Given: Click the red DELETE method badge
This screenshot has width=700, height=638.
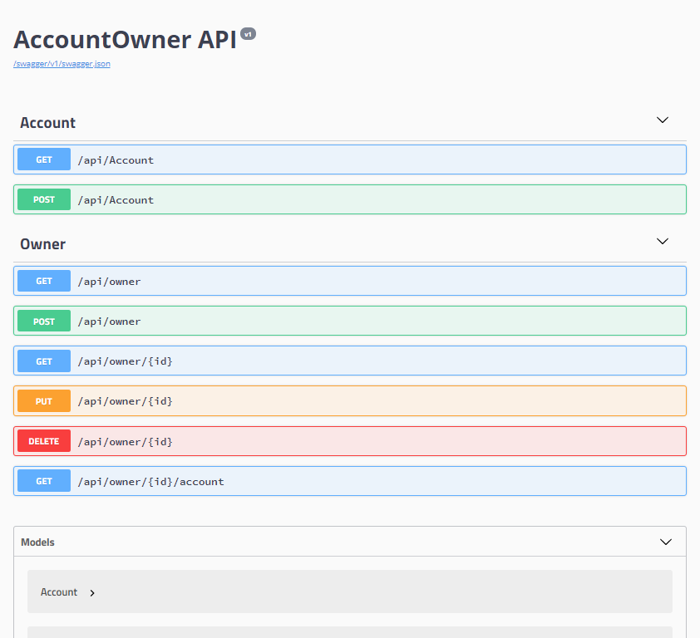Looking at the screenshot, I should coord(44,441).
